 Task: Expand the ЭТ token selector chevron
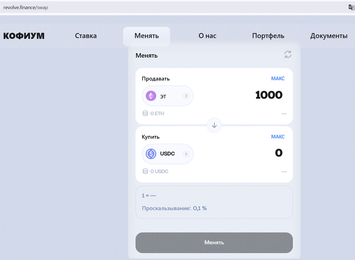186,96
